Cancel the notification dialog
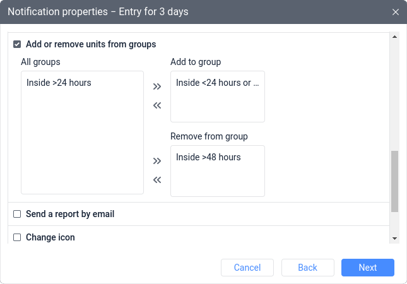 click(x=247, y=268)
